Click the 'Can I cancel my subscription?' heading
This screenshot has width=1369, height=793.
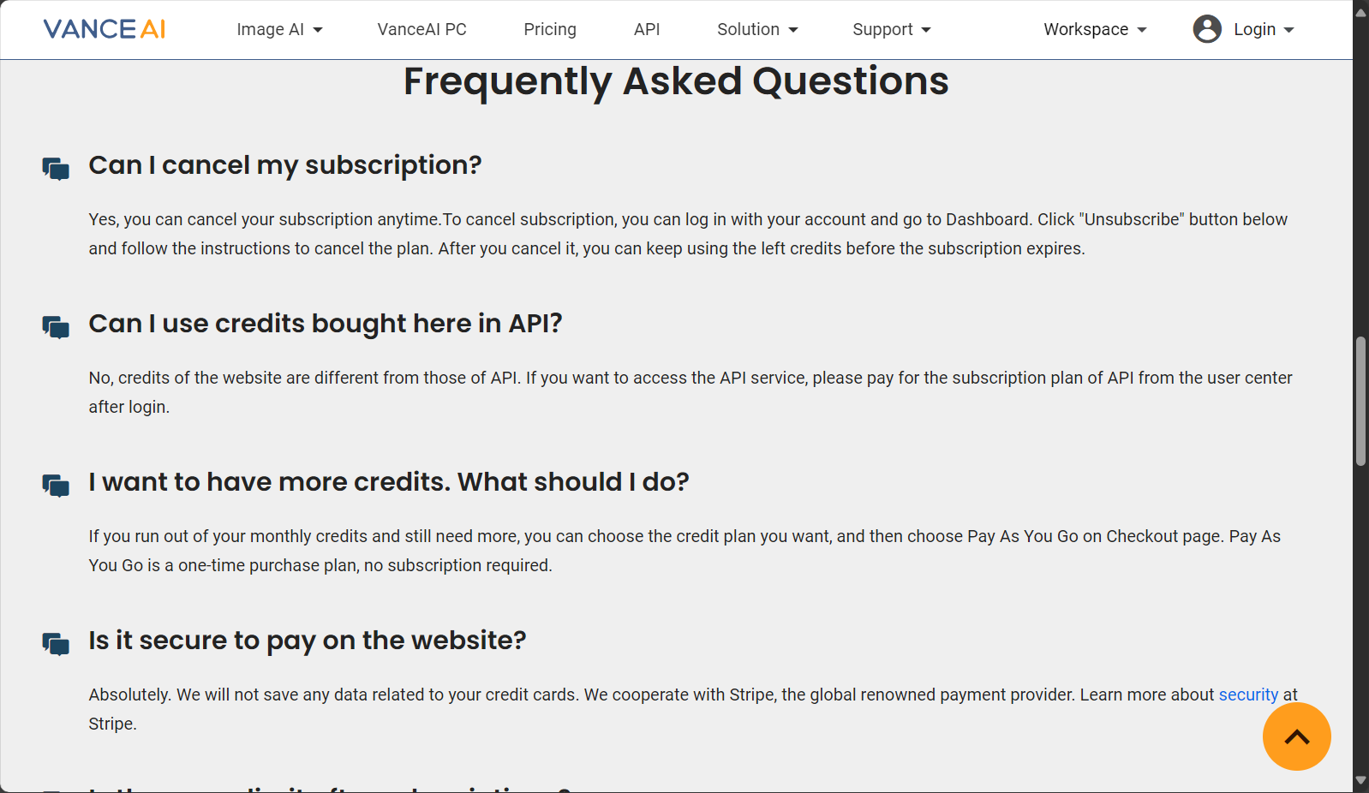tap(285, 165)
